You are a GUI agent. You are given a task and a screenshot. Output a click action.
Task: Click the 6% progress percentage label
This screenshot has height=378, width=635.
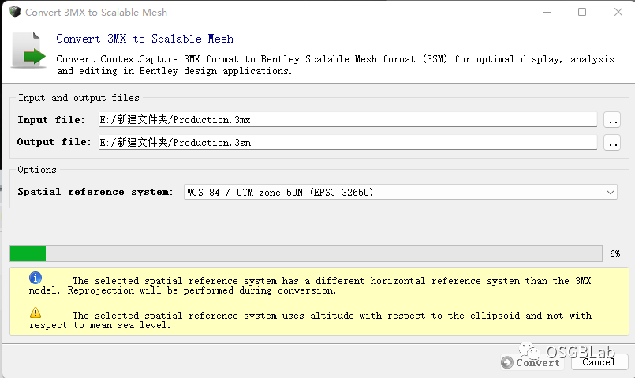tap(614, 254)
